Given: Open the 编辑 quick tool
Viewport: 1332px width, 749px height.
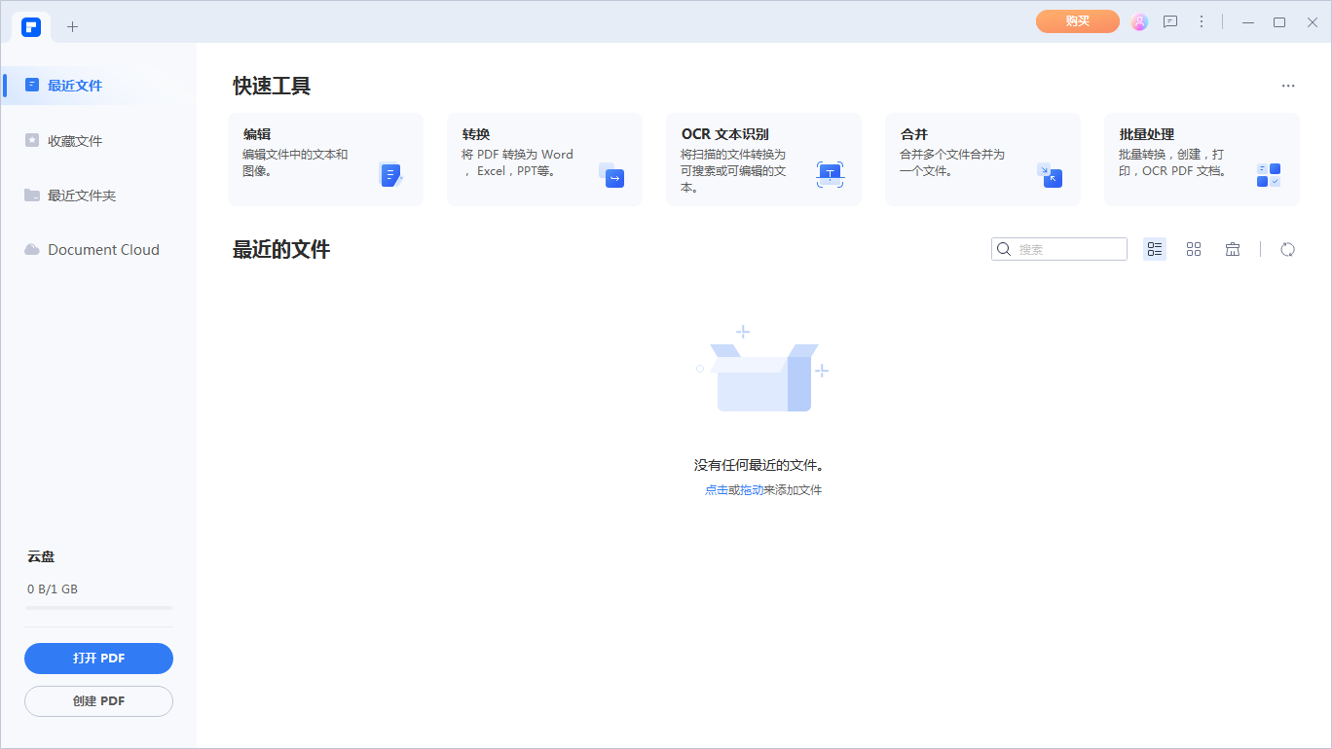Looking at the screenshot, I should [x=324, y=159].
